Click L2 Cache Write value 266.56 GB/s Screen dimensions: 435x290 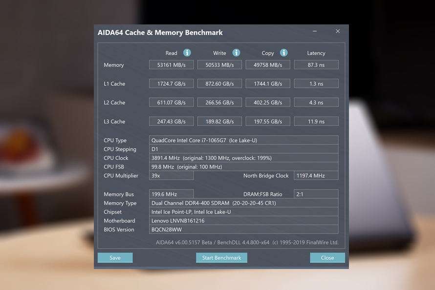219,103
